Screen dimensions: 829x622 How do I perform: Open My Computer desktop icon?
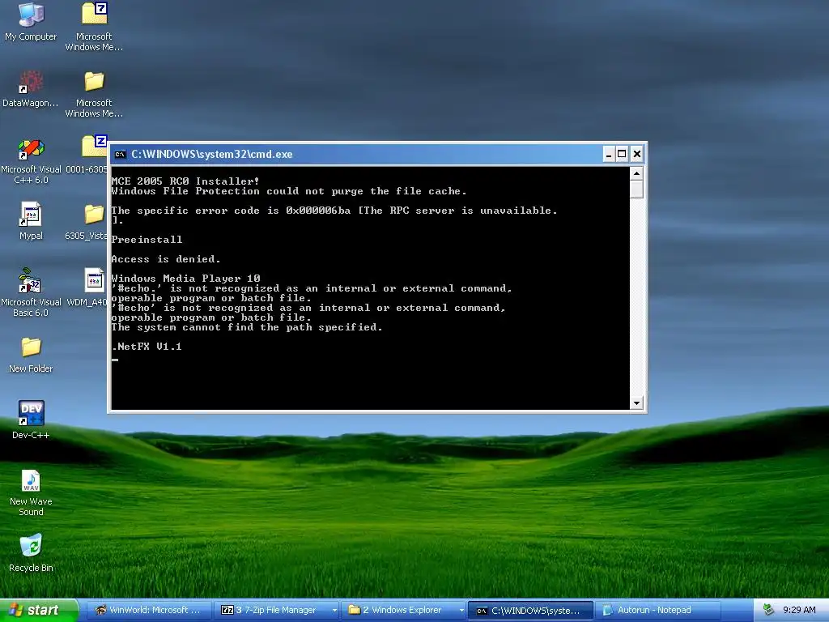point(31,21)
